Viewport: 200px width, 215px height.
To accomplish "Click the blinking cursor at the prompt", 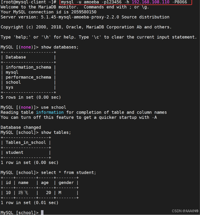I will [42, 213].
